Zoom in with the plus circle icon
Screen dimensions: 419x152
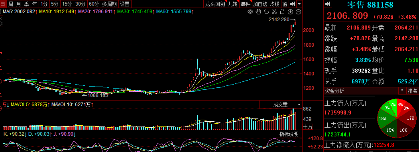point(291,12)
